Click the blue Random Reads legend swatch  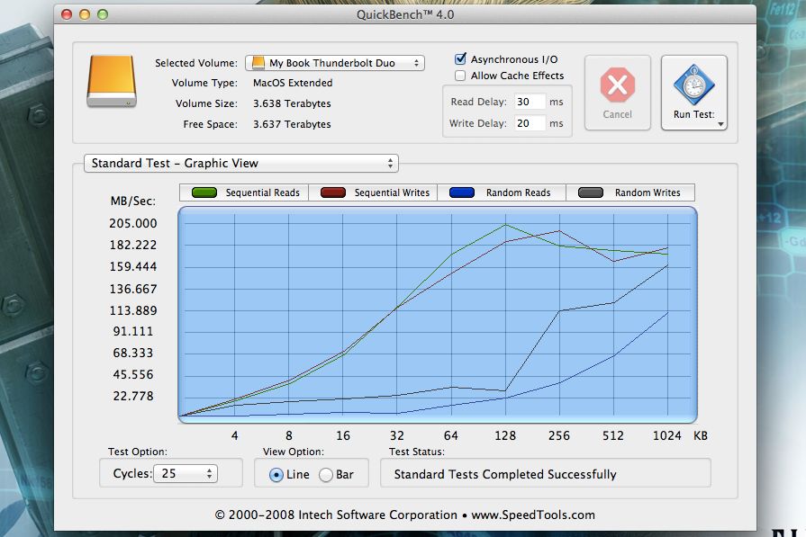[x=462, y=192]
